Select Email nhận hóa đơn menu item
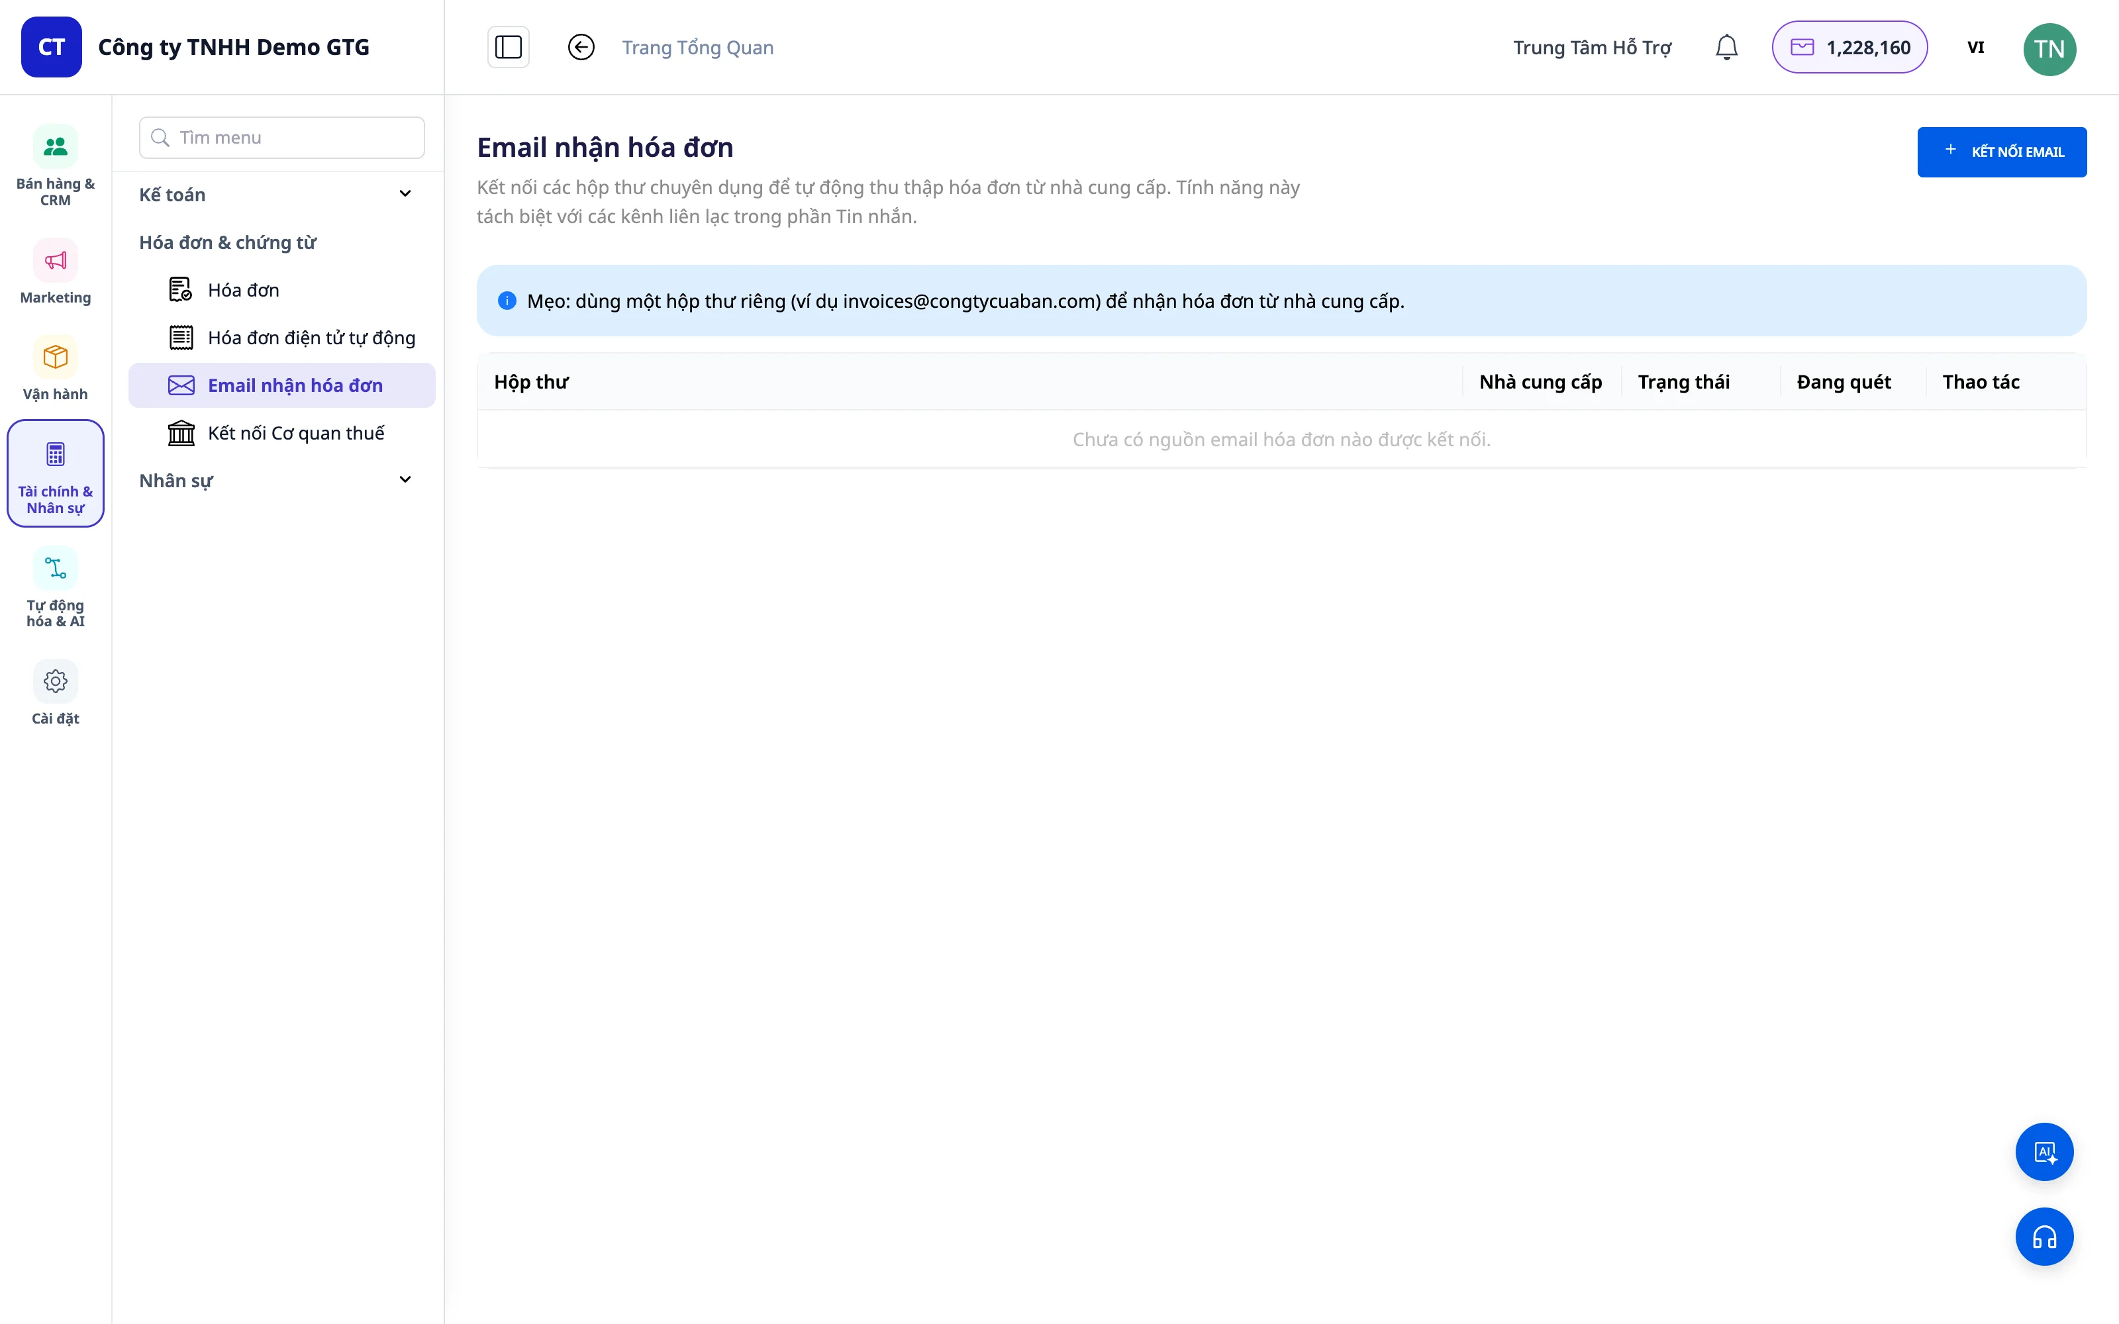 pyautogui.click(x=281, y=385)
